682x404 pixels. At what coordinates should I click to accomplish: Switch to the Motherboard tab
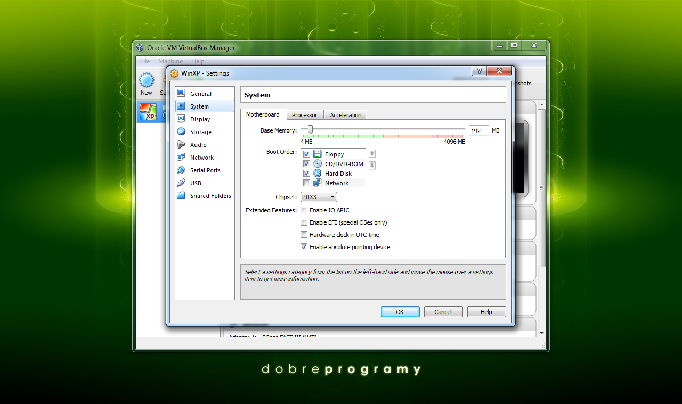(263, 114)
